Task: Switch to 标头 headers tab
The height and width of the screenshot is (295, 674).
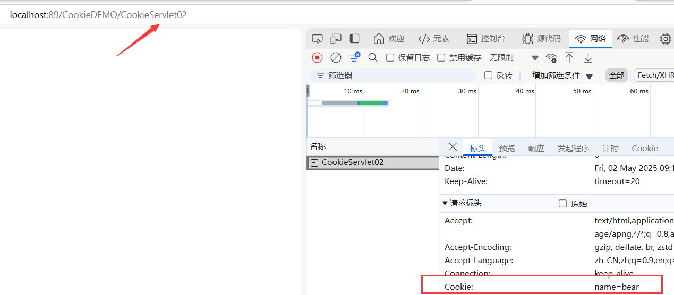Action: coord(477,148)
